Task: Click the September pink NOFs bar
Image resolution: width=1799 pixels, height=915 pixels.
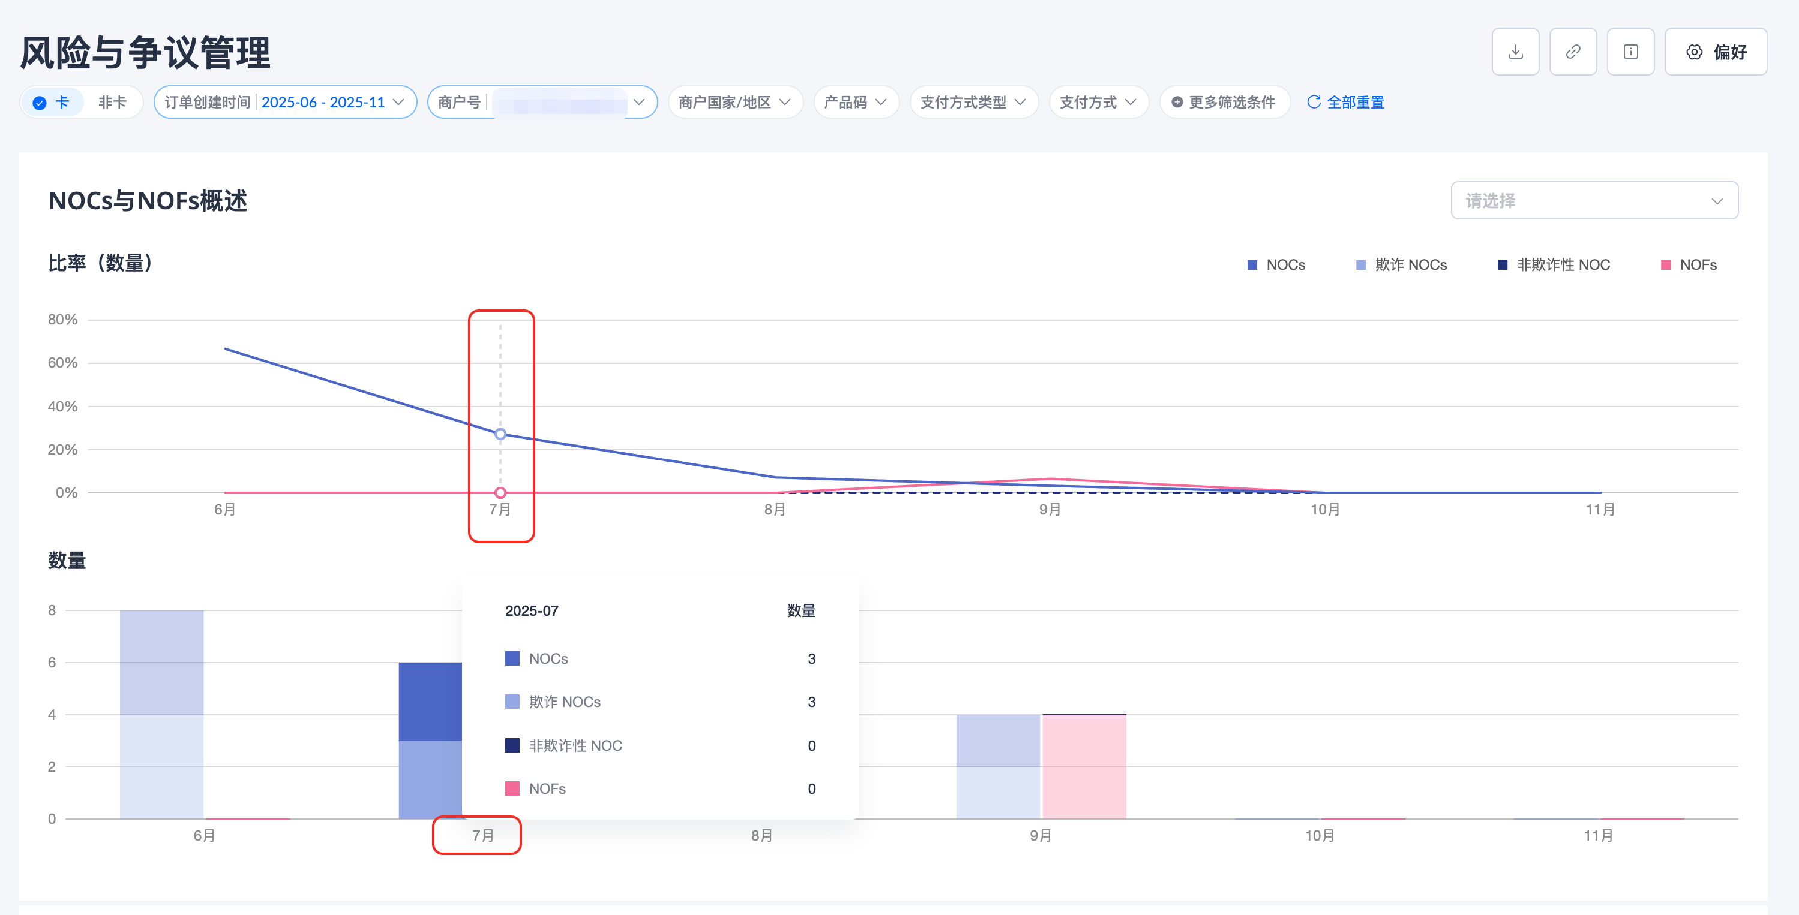Action: tap(1084, 766)
